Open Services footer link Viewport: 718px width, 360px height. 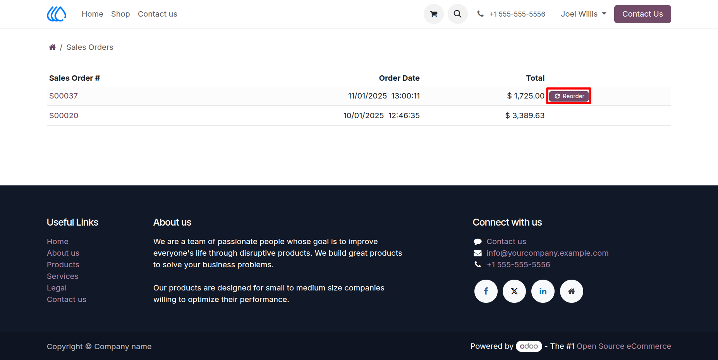[63, 276]
